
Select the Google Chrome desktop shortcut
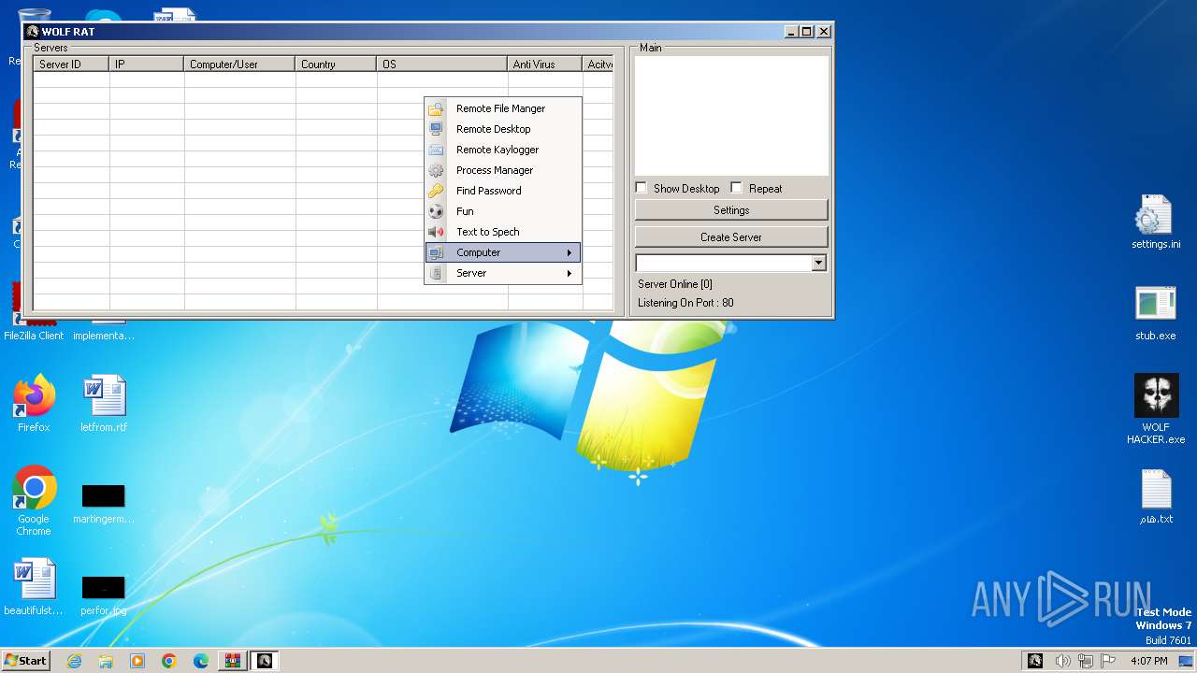coord(34,501)
